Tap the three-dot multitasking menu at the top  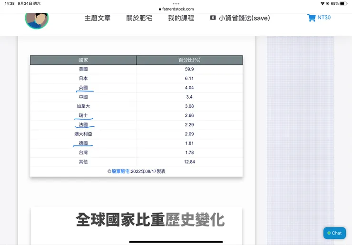coord(176,4)
